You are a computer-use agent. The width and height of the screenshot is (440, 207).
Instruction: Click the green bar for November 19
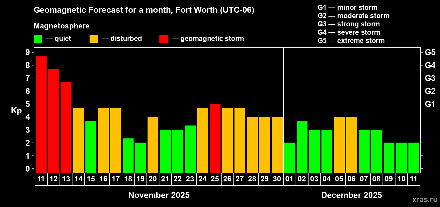(141, 158)
